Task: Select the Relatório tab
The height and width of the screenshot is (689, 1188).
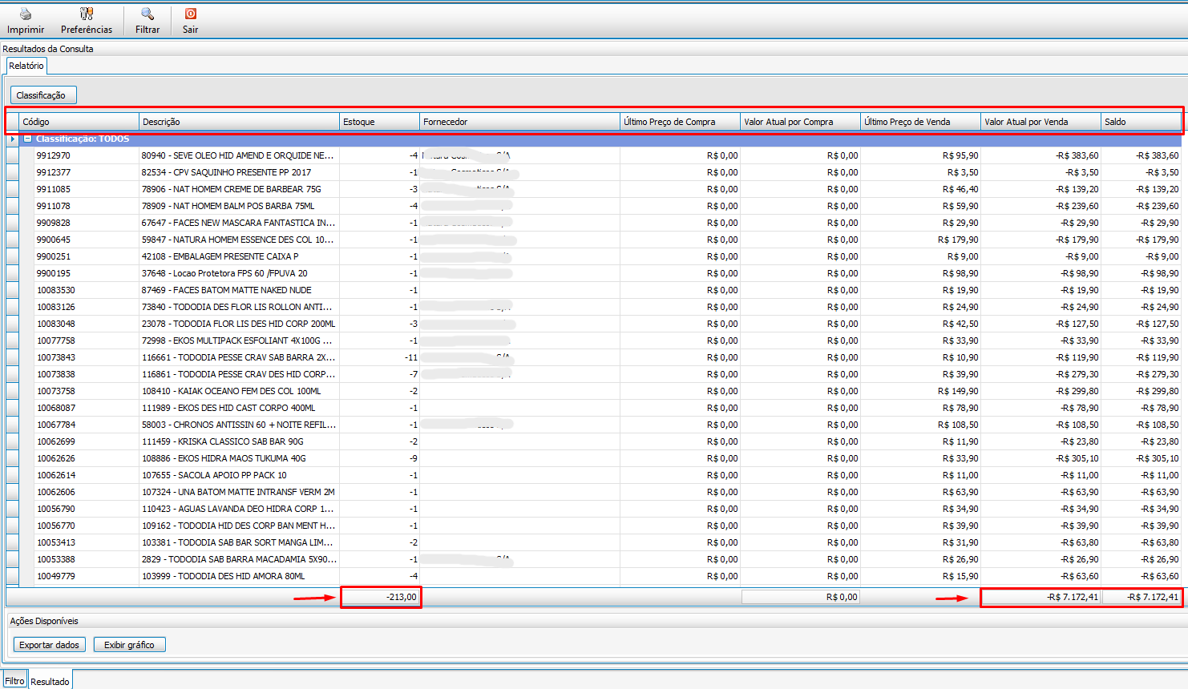Action: [26, 66]
